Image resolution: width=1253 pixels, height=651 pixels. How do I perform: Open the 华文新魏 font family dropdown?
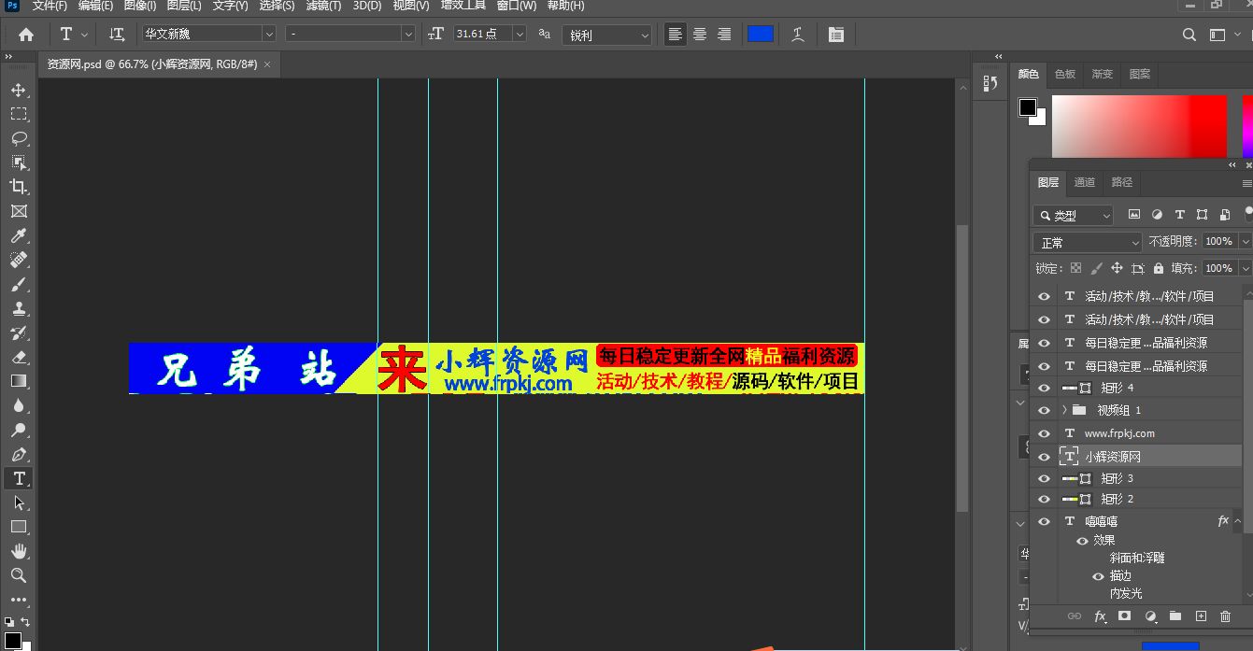[x=269, y=34]
